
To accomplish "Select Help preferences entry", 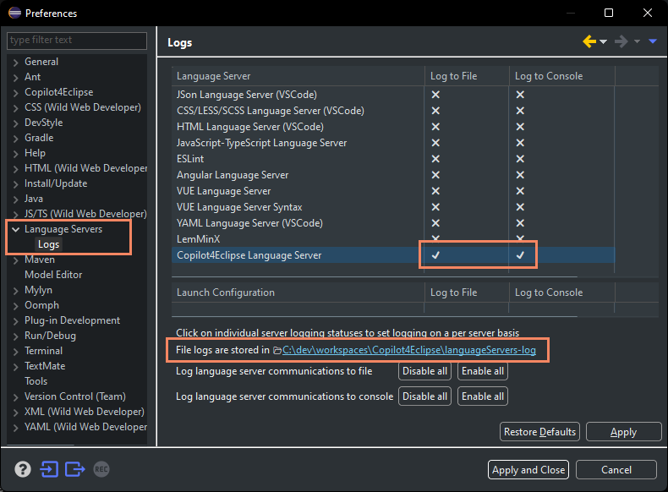I will point(35,153).
